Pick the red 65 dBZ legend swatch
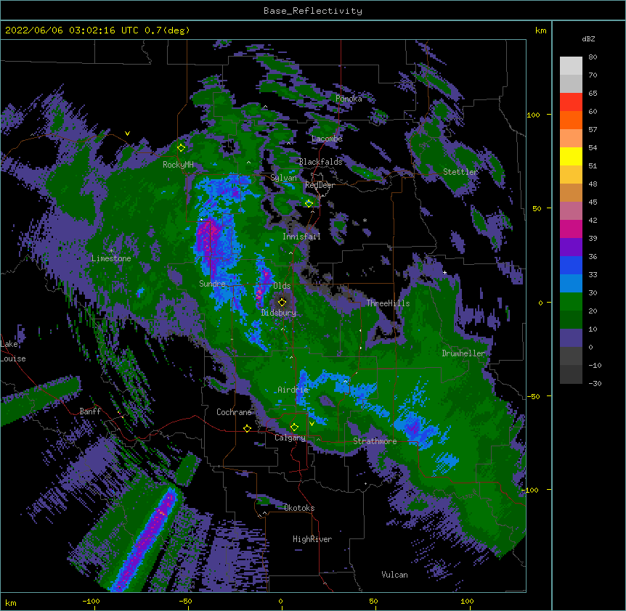 tap(571, 102)
